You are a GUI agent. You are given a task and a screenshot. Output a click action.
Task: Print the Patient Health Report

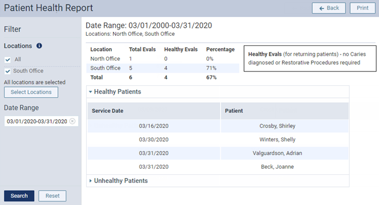363,8
